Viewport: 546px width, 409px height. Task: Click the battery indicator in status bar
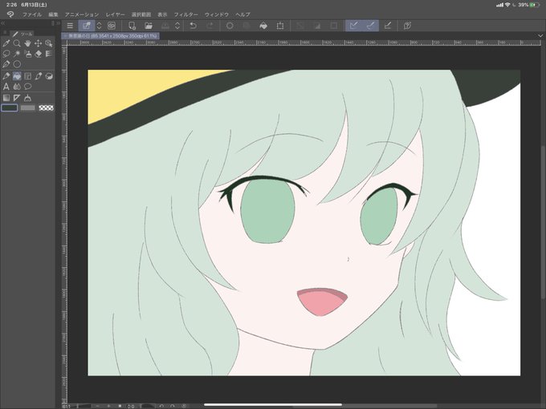(536, 5)
